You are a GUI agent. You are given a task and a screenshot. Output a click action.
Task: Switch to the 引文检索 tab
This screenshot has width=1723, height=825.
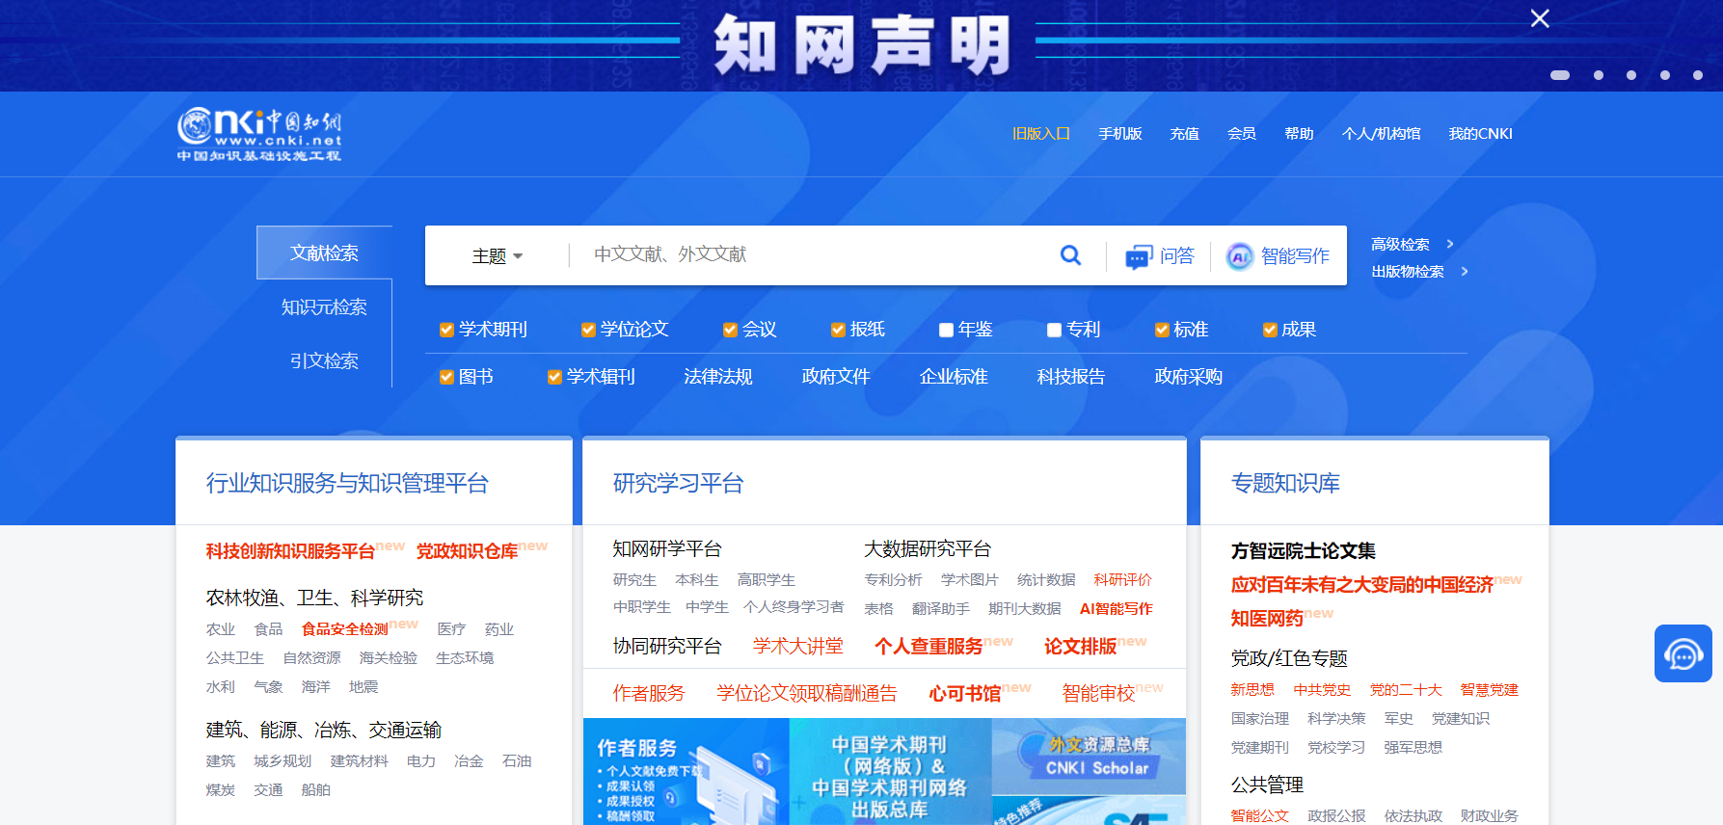click(324, 360)
